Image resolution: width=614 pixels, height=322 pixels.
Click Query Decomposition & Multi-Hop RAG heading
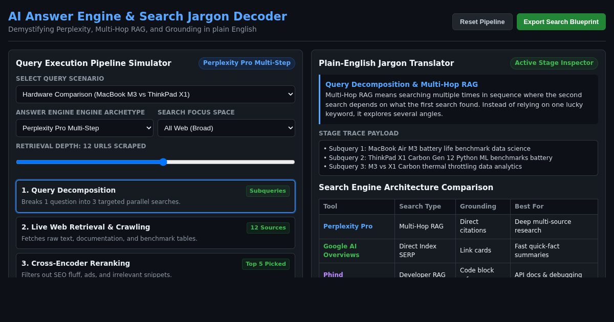click(x=402, y=84)
